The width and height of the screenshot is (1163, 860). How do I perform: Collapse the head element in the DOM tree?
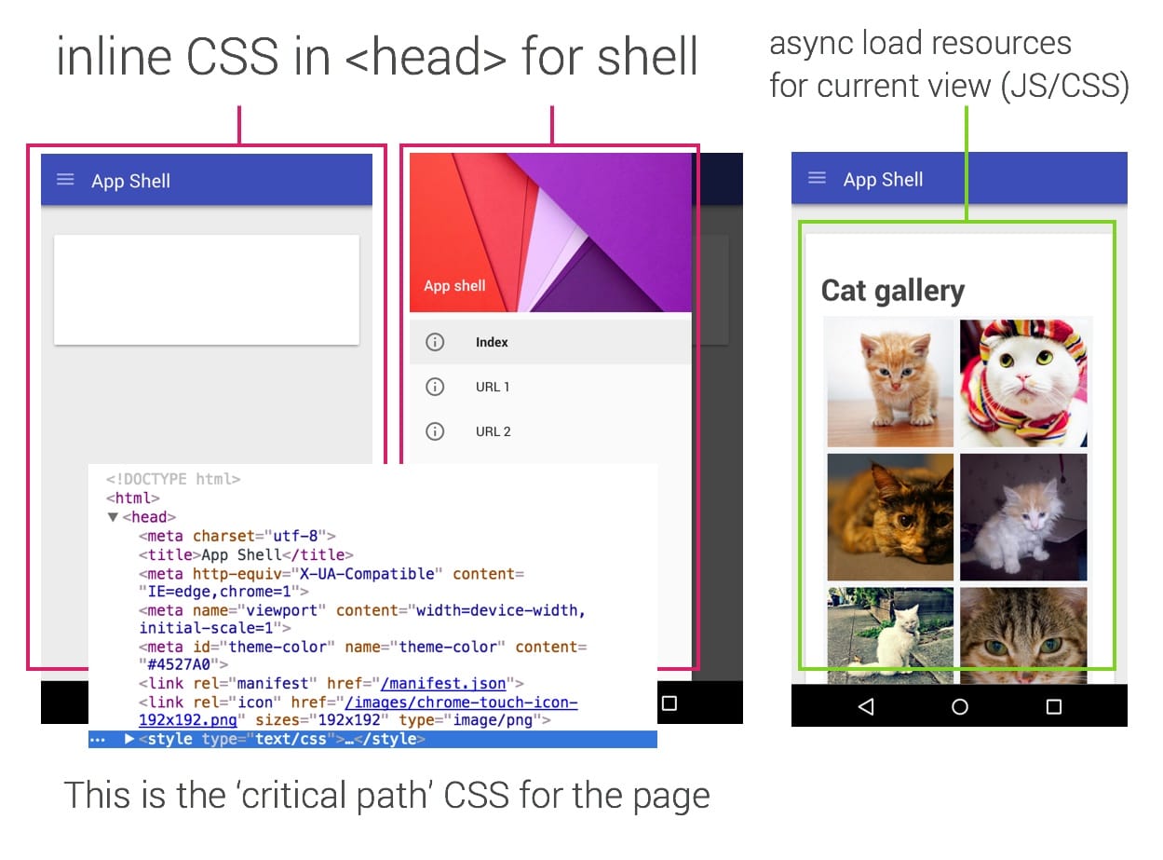pyautogui.click(x=113, y=516)
